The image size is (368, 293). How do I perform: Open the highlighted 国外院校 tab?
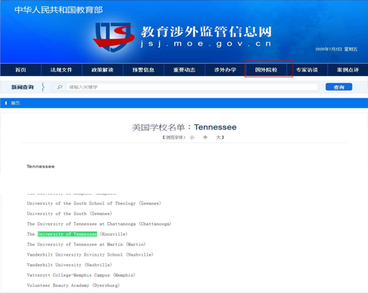(266, 70)
